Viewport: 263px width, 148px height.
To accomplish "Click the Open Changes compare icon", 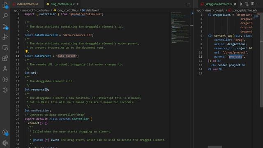I will tap(247, 4).
